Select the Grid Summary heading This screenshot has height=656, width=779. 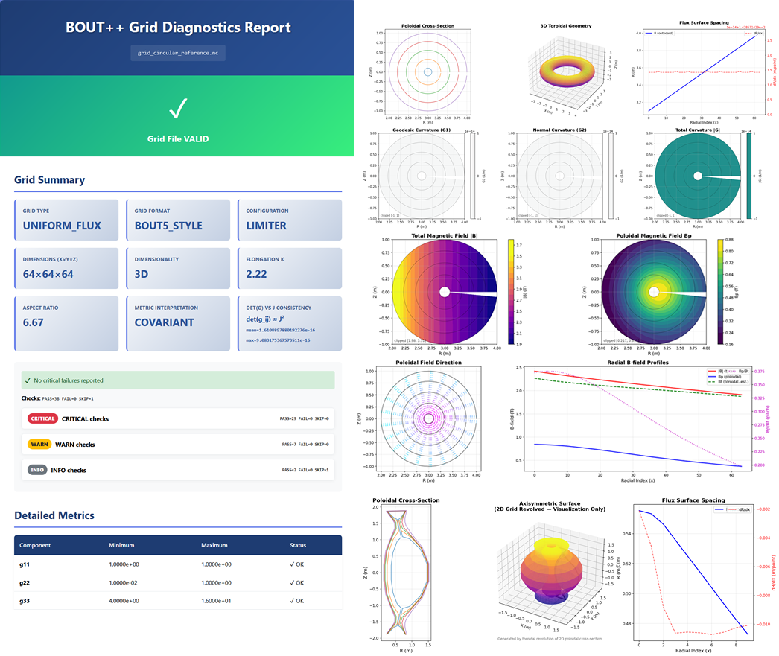(48, 180)
